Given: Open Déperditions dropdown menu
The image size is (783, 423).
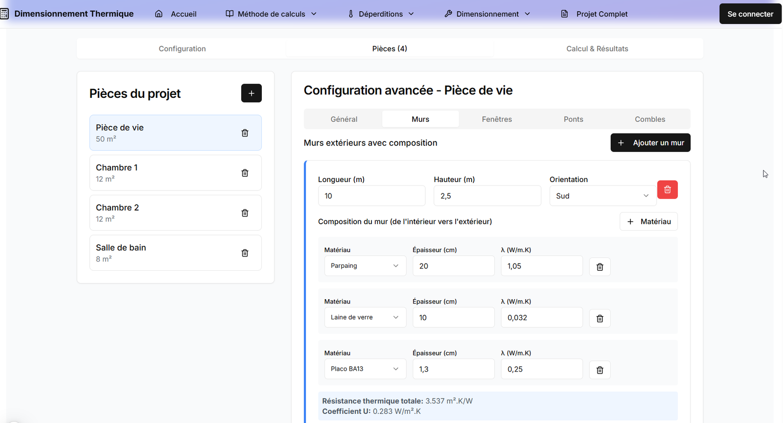Looking at the screenshot, I should (x=381, y=14).
